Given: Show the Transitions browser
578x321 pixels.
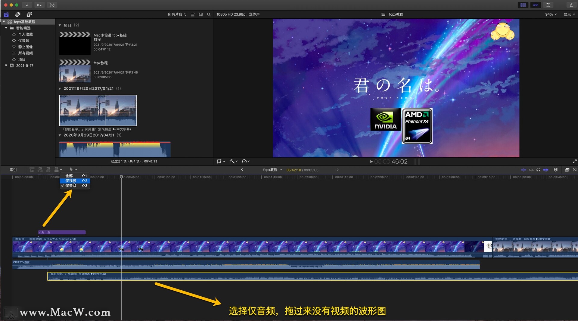Looking at the screenshot, I should [575, 170].
